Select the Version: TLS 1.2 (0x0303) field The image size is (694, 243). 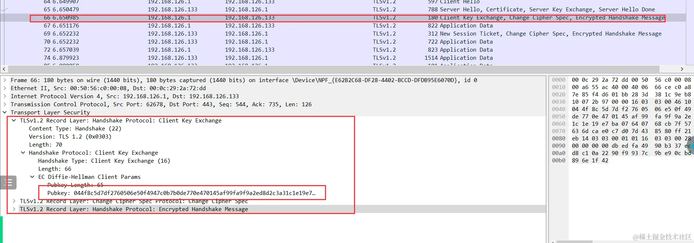(70, 136)
